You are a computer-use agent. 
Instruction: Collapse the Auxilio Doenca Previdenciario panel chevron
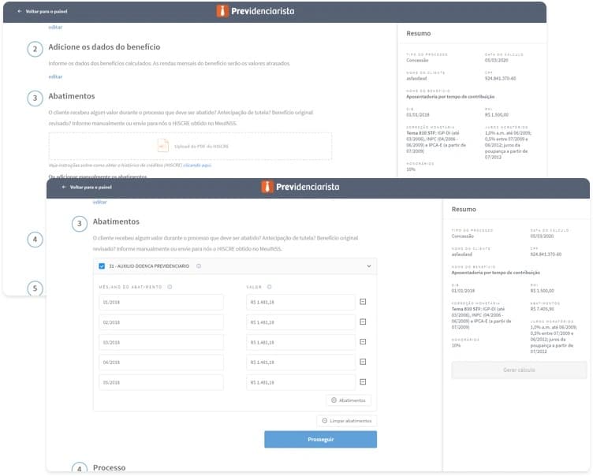point(368,266)
